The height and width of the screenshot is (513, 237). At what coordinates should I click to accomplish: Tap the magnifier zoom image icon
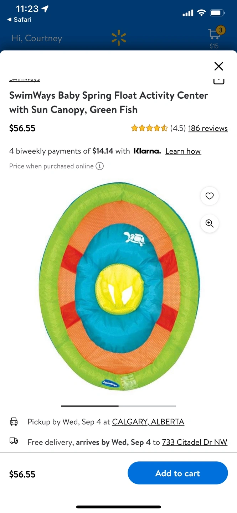[x=210, y=223]
